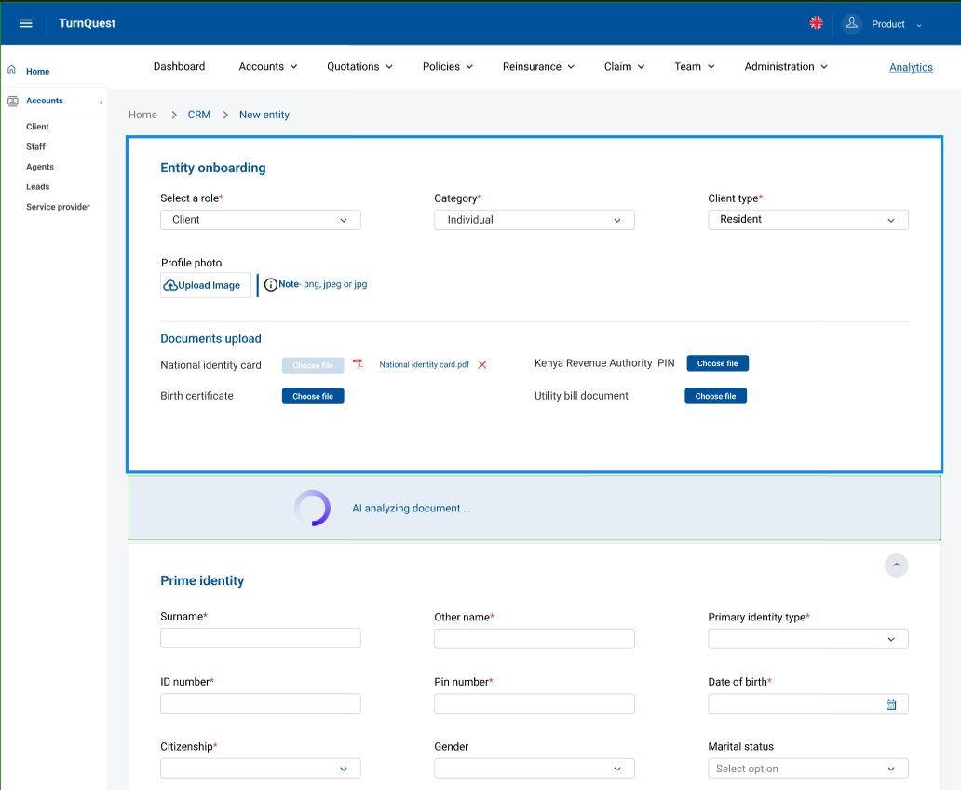Open the Reinsurance menu
Image resolution: width=961 pixels, height=790 pixels.
point(538,67)
